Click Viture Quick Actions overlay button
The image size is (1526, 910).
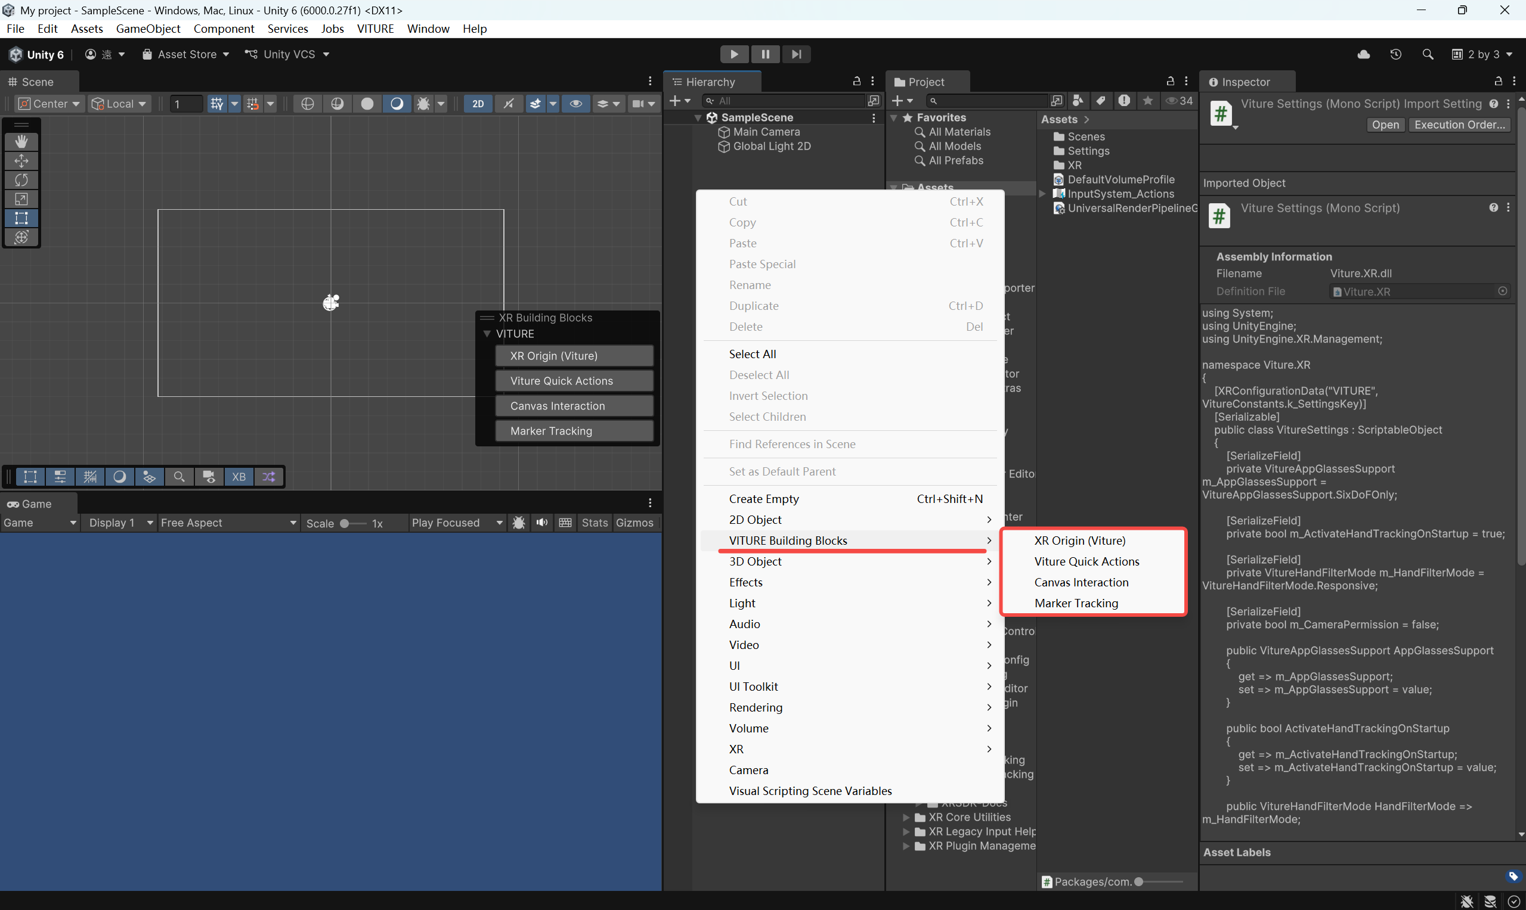pos(574,381)
